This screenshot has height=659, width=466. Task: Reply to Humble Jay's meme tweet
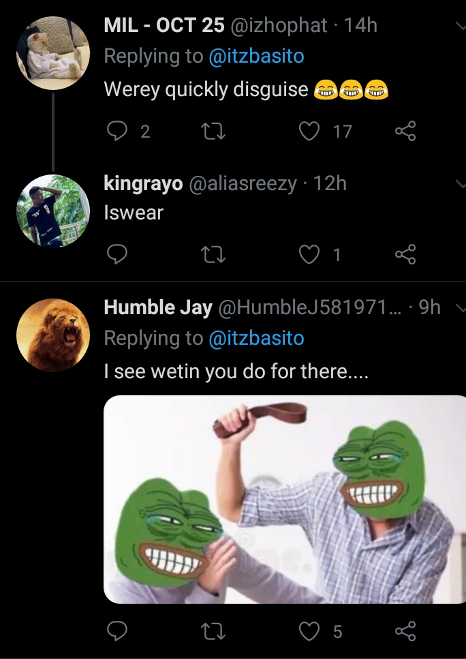tap(117, 631)
